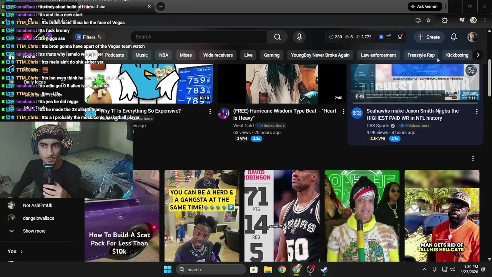Open Windows Start menu
492x277 pixels.
[x=168, y=269]
